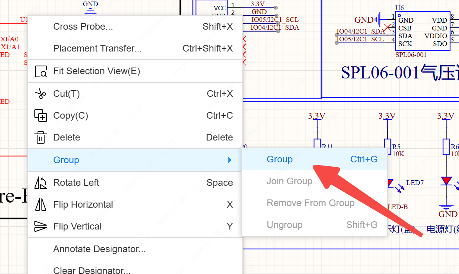The image size is (459, 274).
Task: Click the Flip Vertical icon
Action: click(x=41, y=226)
